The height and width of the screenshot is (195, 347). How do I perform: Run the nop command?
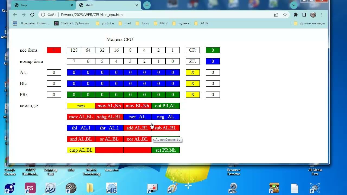pyautogui.click(x=81, y=106)
